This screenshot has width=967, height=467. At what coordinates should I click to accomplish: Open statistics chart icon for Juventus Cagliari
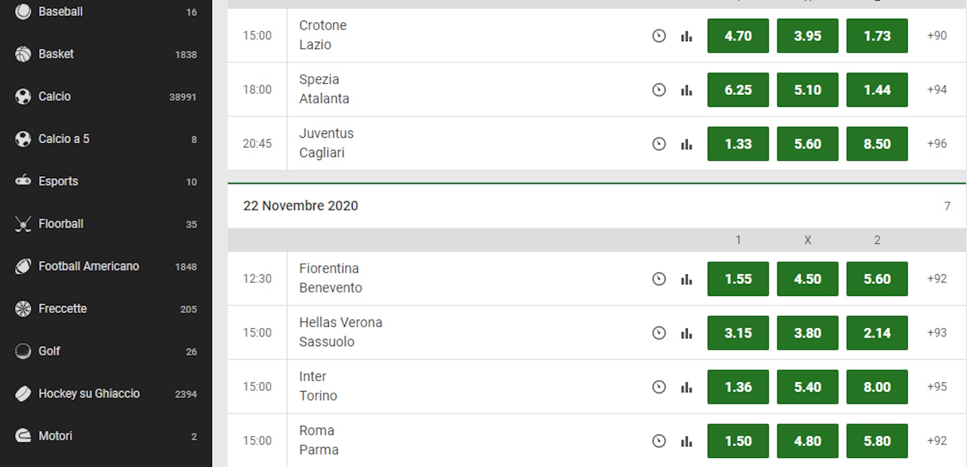point(686,144)
